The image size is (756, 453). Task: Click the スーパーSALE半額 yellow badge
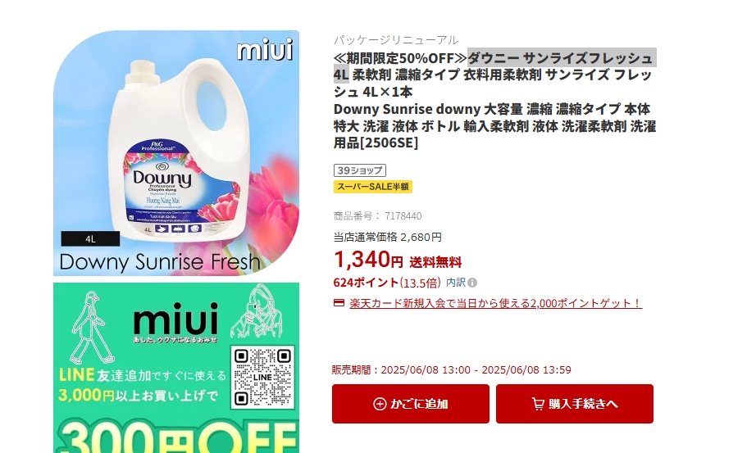coord(373,187)
